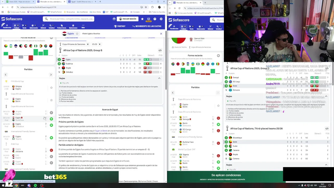Open Forma reciente info icon in left window
334x188 pixels.
[x=51, y=38]
